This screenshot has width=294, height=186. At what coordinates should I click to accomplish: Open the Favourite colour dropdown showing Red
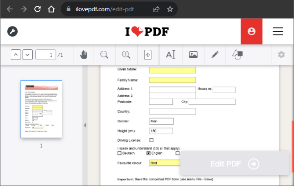[x=165, y=163]
